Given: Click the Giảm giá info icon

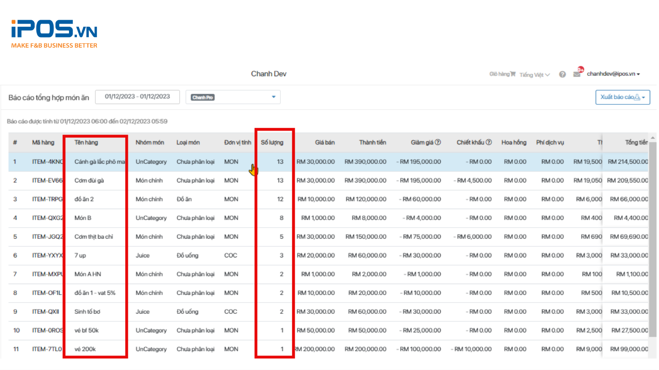Looking at the screenshot, I should 438,142.
